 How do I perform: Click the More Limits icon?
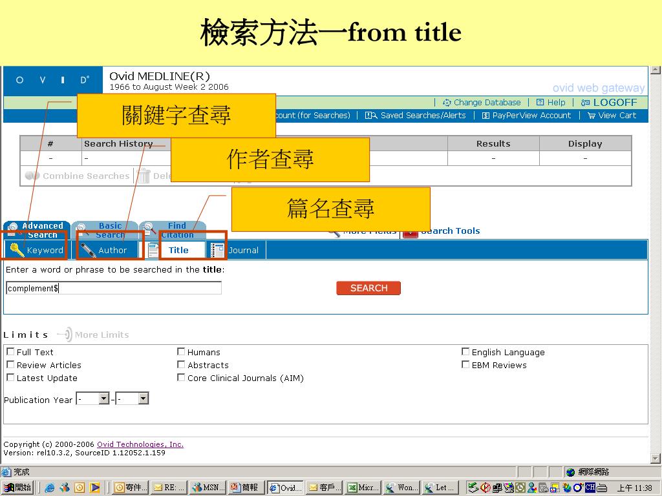coord(65,335)
